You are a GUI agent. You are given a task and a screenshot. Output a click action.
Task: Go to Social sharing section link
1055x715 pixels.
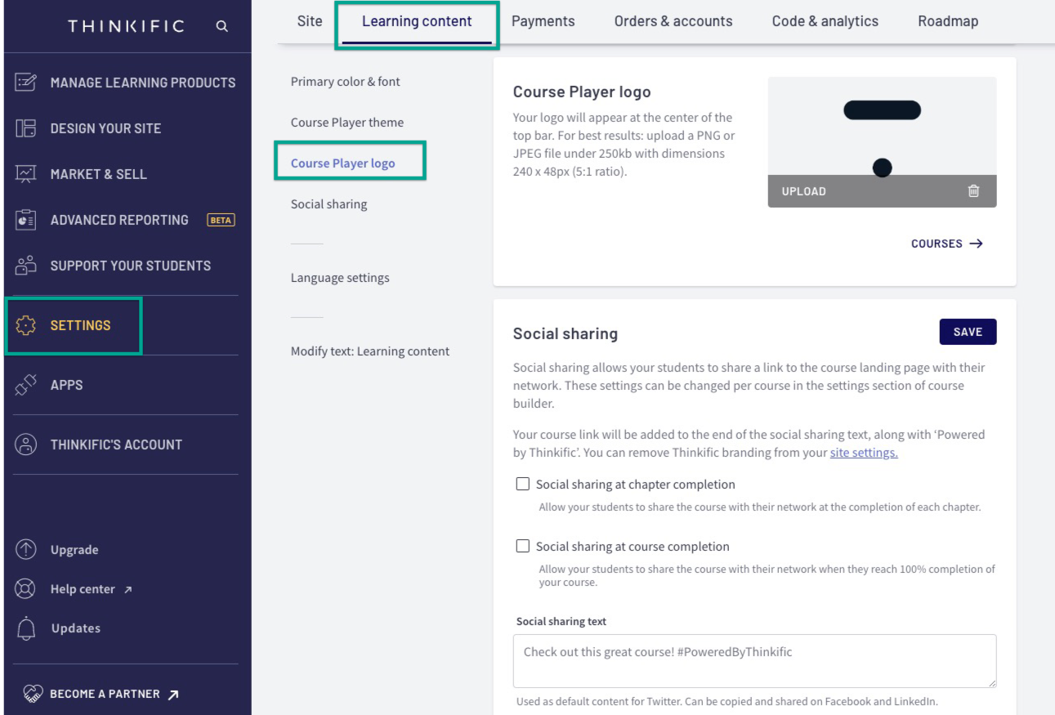click(x=329, y=204)
